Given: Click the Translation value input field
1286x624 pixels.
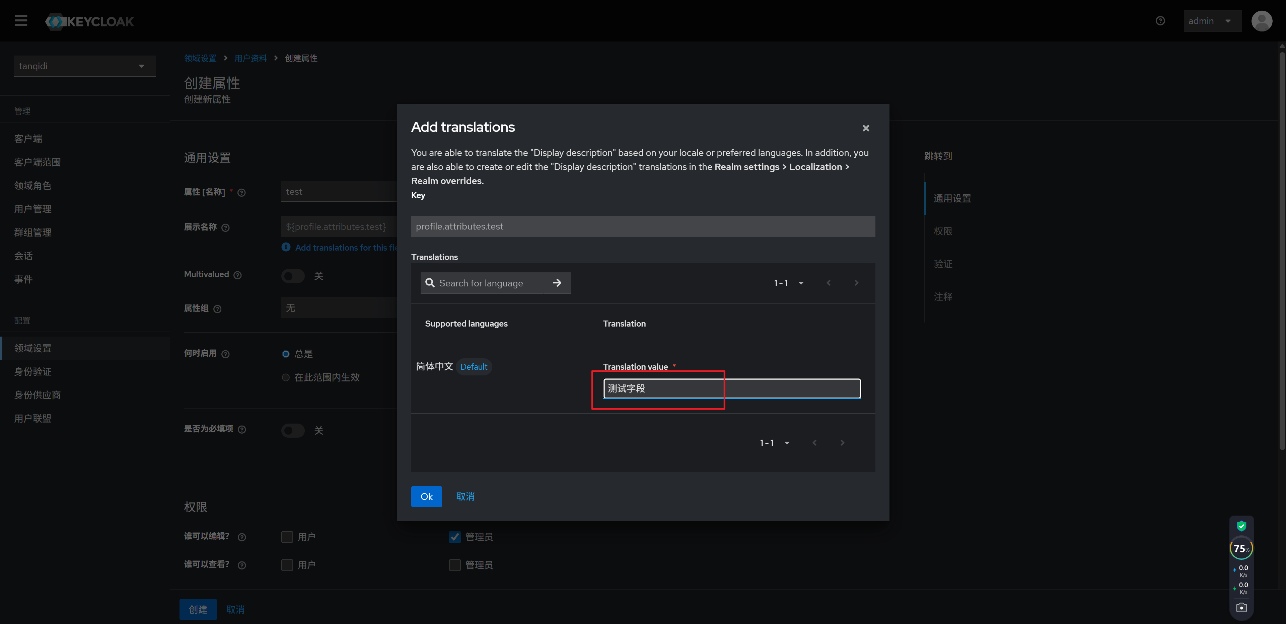Looking at the screenshot, I should 731,388.
